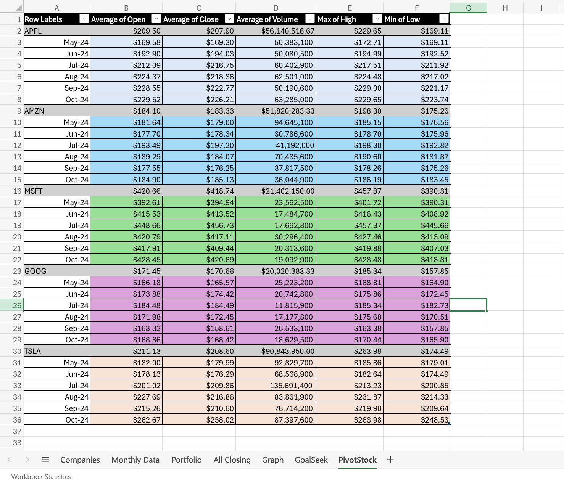This screenshot has height=482, width=564.
Task: Click the next sheet navigation arrow
Action: tap(27, 460)
